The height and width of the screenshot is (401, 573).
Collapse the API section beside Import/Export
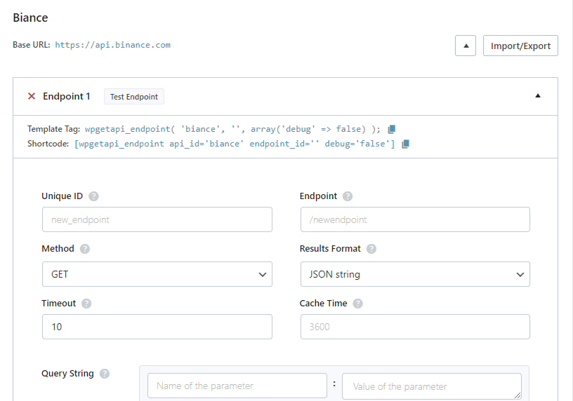coord(466,46)
